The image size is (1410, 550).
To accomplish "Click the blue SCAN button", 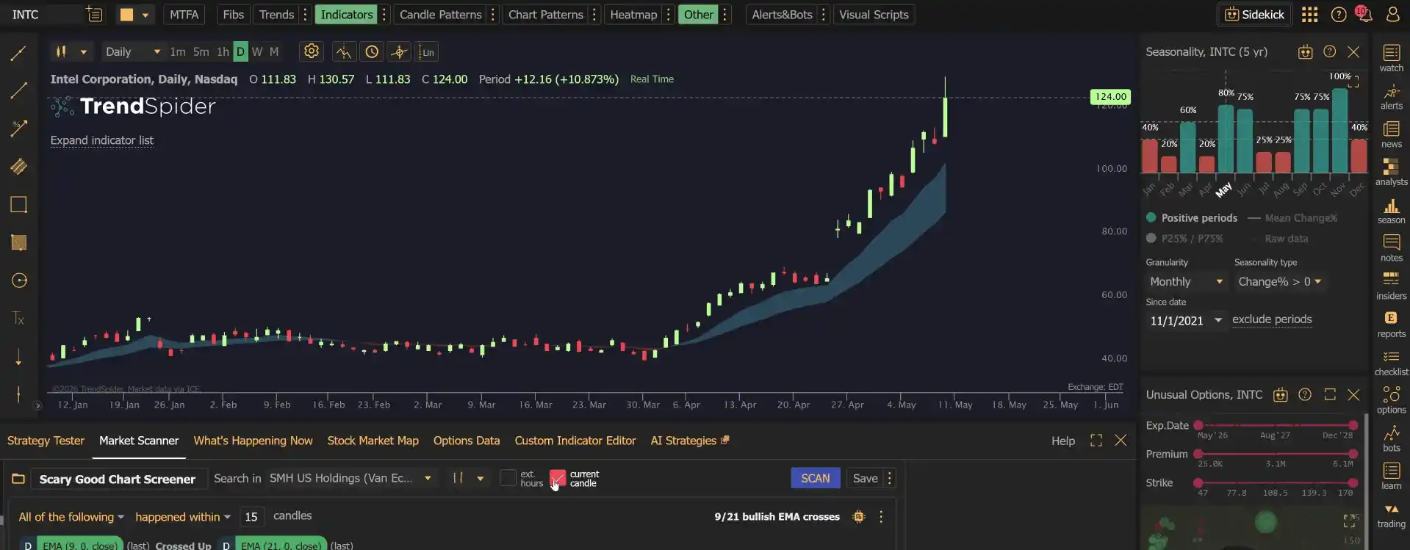I will [x=816, y=478].
